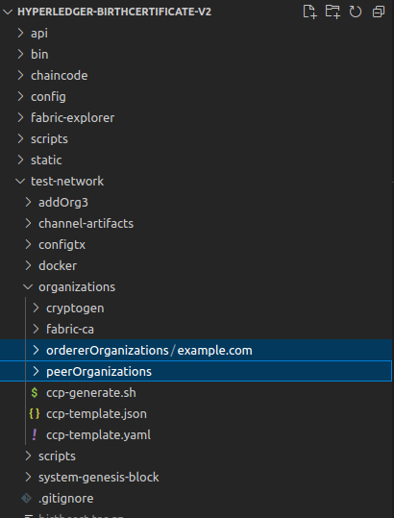Open the ccp-template.json file

(96, 414)
